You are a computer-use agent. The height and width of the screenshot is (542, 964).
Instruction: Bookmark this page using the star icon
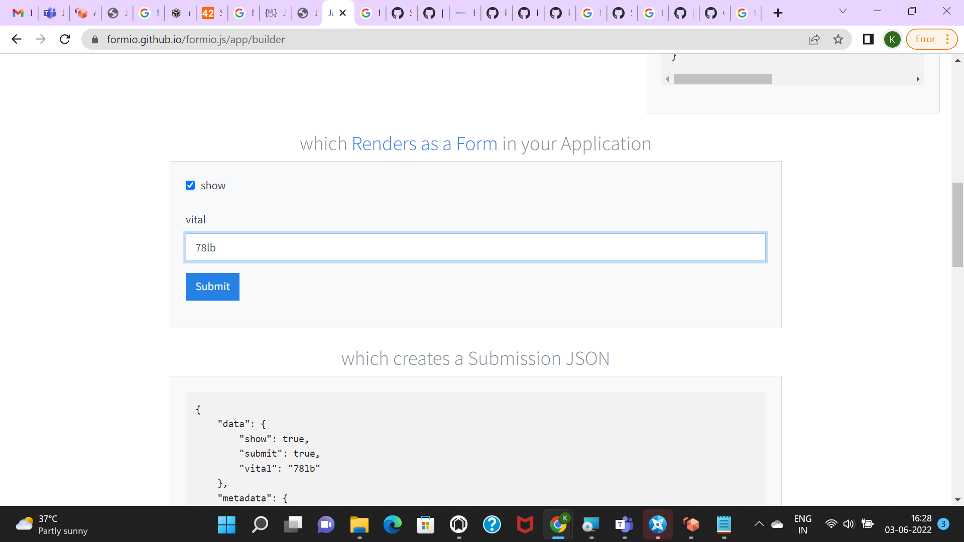[838, 39]
